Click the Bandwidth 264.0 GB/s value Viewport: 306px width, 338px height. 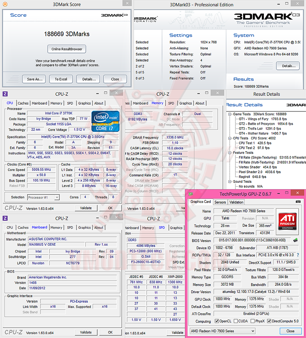click(283, 284)
